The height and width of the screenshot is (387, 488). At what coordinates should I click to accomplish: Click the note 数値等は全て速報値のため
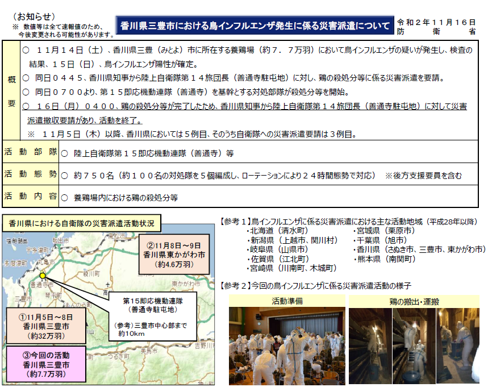click(x=59, y=27)
